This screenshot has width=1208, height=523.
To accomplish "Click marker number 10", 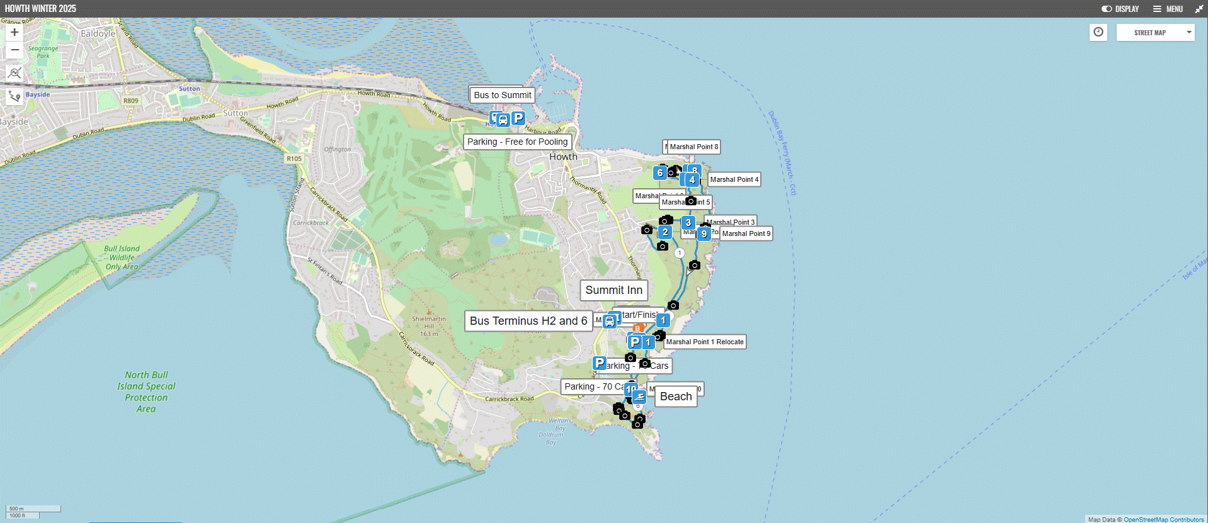I will click(630, 389).
